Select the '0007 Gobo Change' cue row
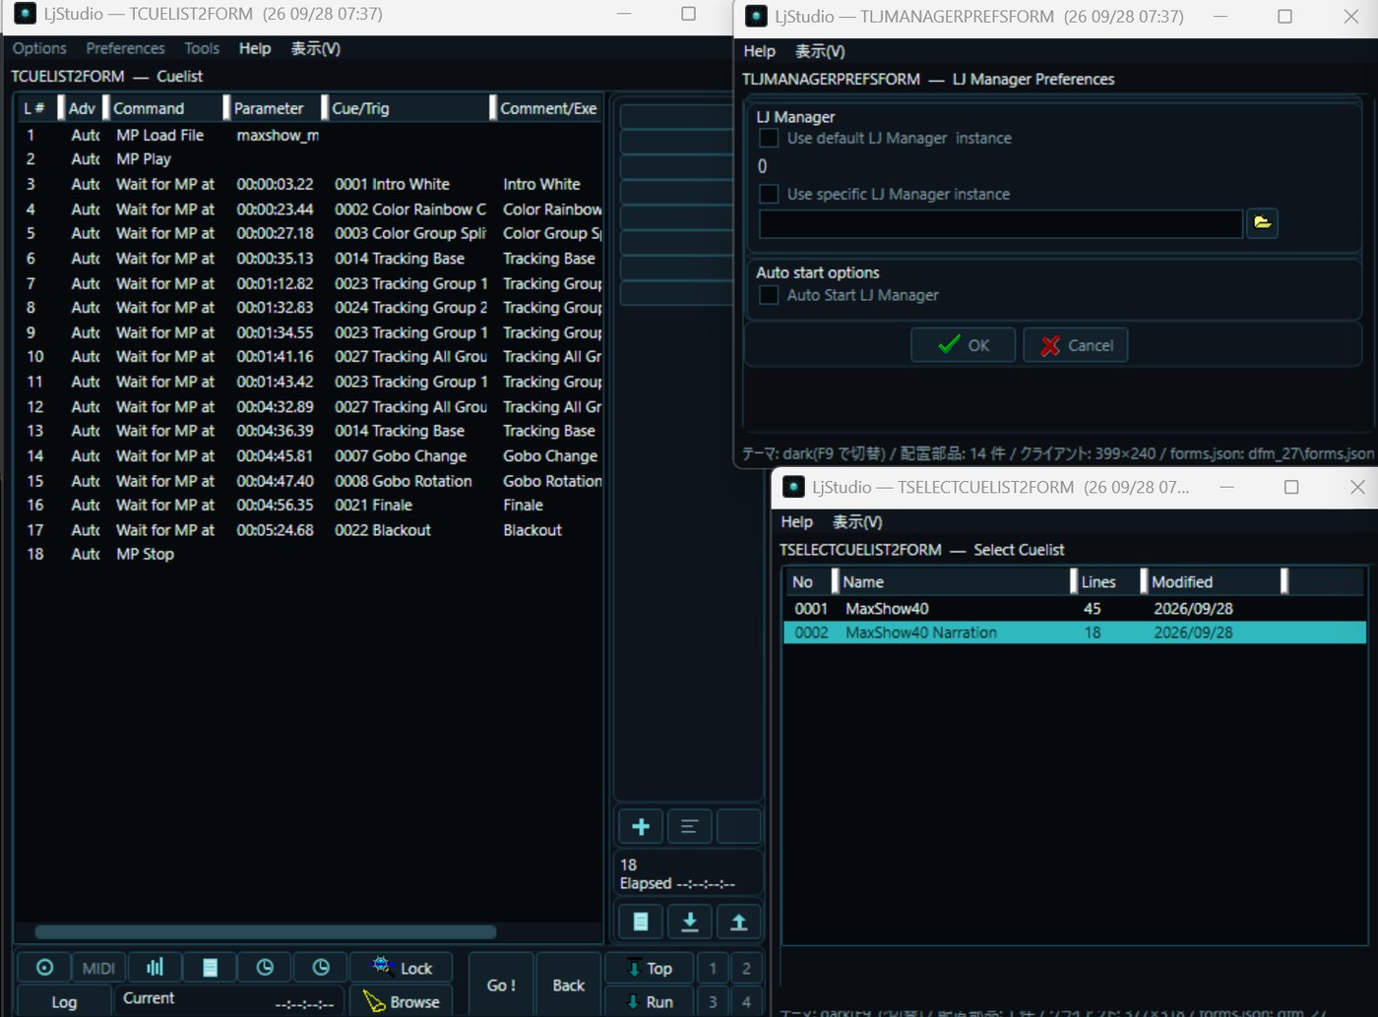Viewport: 1378px width, 1017px height. point(310,456)
